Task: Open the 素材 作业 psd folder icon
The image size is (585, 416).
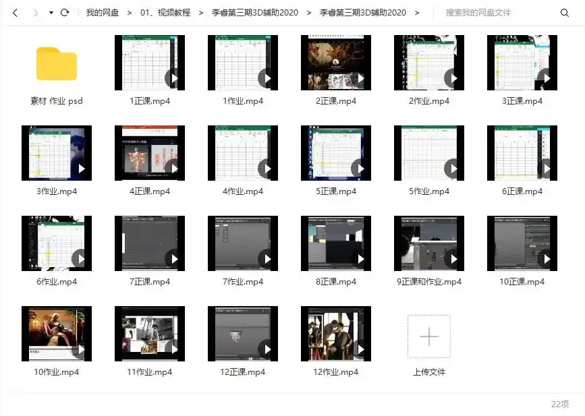Action: tap(57, 62)
